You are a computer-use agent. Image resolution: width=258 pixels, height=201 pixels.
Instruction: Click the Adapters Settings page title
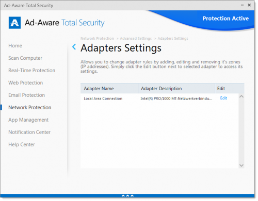pyautogui.click(x=121, y=48)
